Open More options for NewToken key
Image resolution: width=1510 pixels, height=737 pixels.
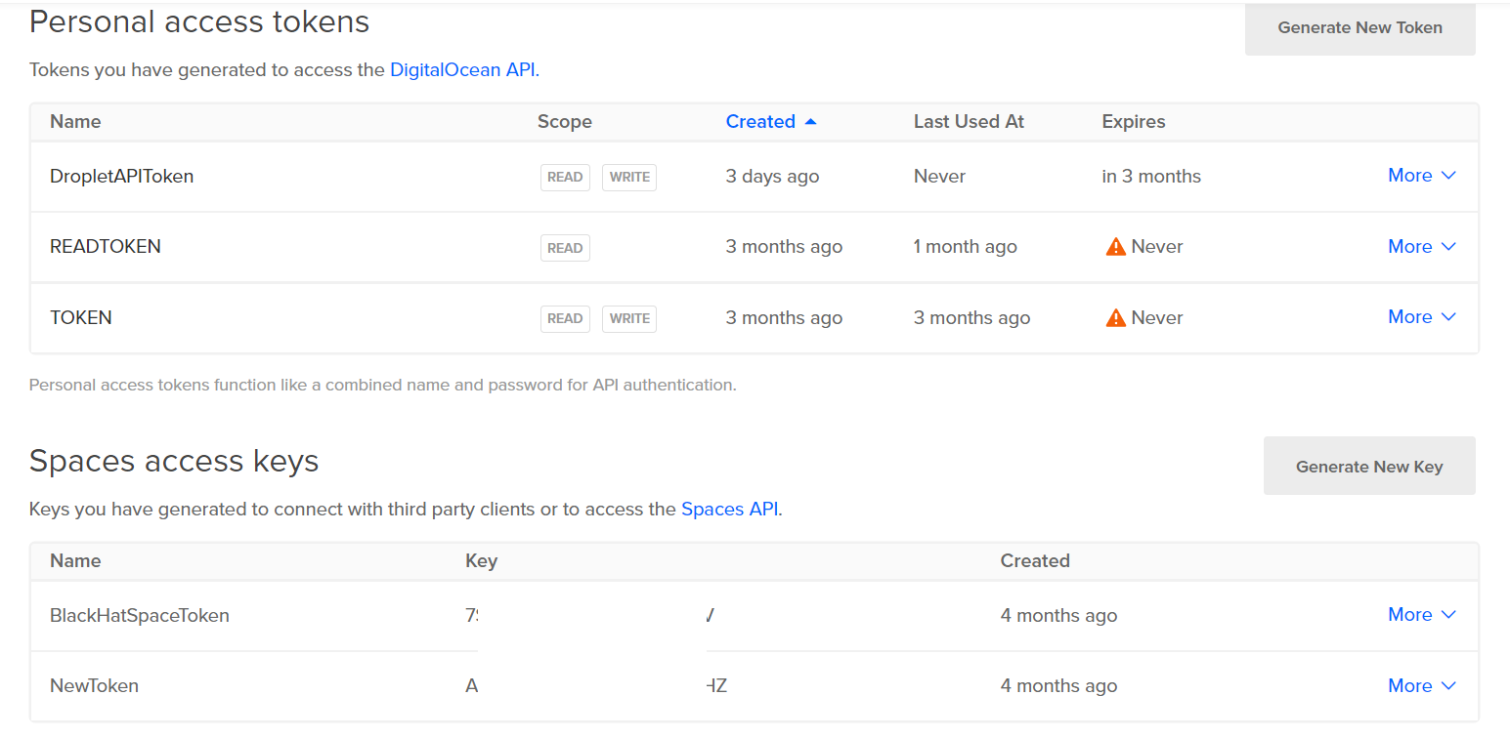point(1421,686)
